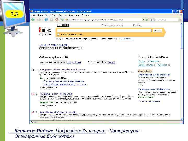Click the red icon beside result number 2
The height and width of the screenshot is (141, 188).
point(33,94)
